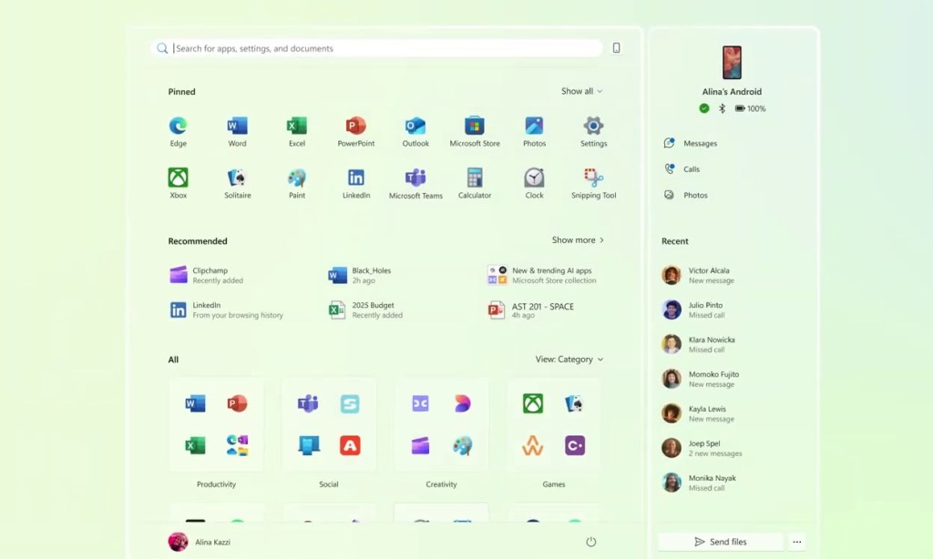Open Microsoft Teams
This screenshot has width=933, height=559.
click(415, 183)
